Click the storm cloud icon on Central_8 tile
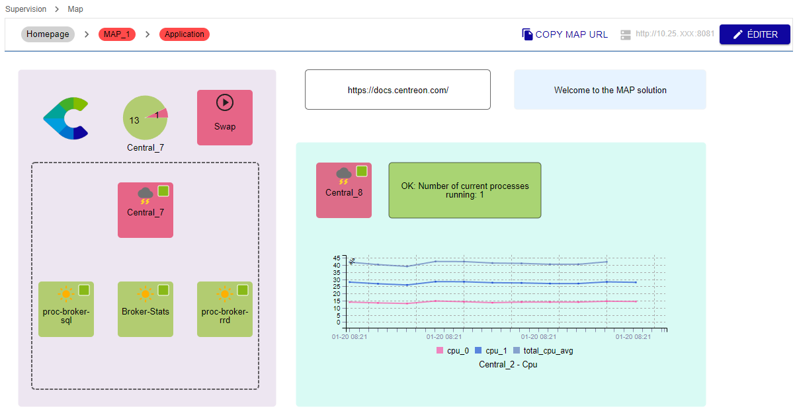The width and height of the screenshot is (795, 413). coord(343,175)
